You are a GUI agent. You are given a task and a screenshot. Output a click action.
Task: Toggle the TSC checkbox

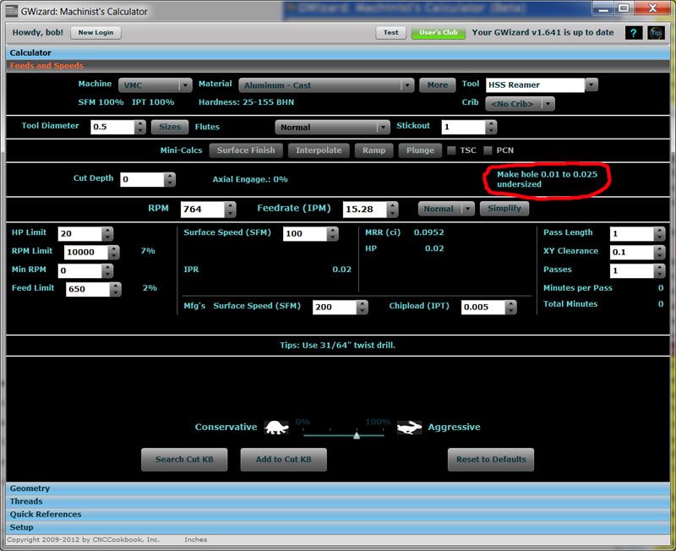(x=451, y=150)
